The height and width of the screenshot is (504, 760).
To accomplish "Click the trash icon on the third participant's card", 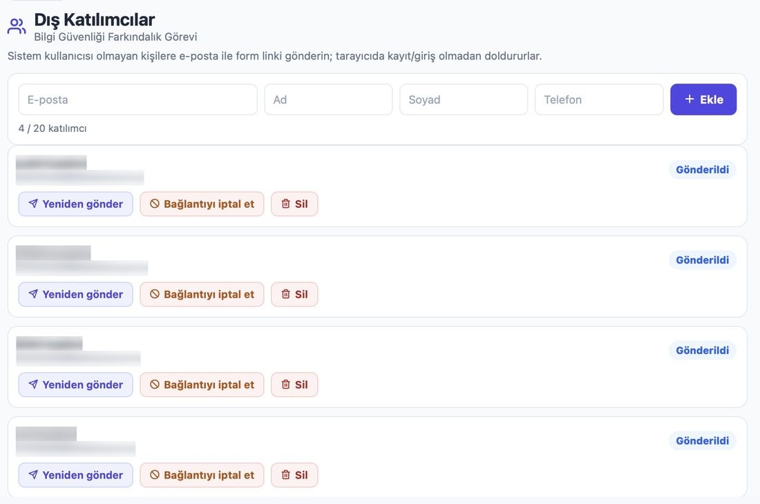I will coord(286,385).
